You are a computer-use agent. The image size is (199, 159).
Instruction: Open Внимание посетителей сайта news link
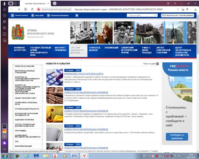point(84,74)
